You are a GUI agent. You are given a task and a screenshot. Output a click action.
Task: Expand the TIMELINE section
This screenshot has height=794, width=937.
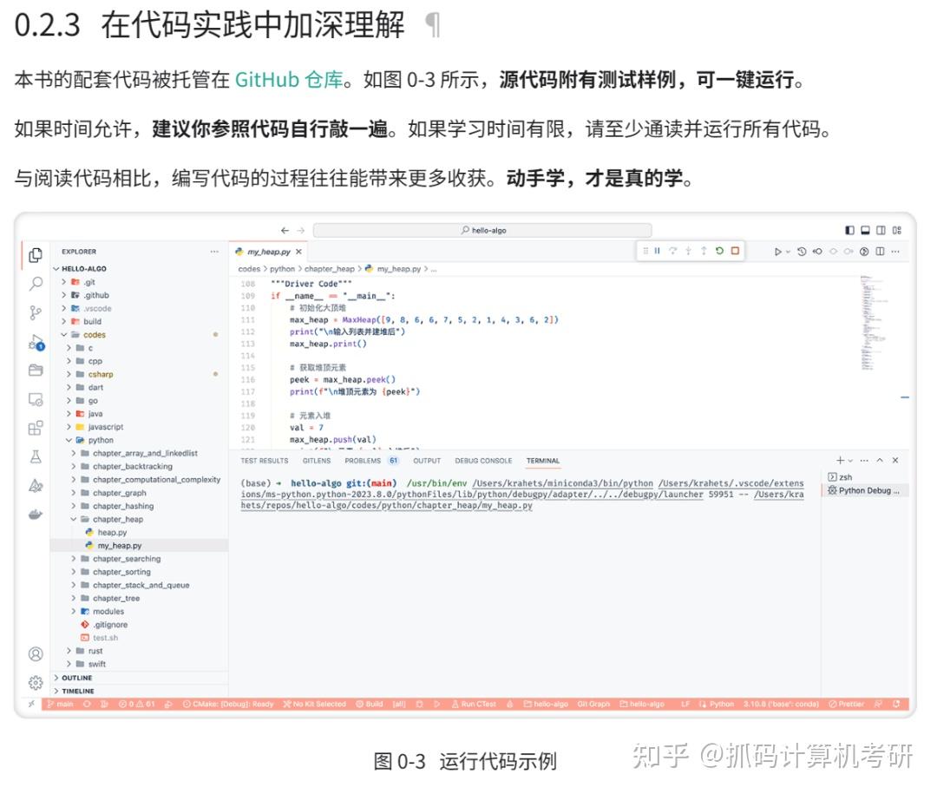(x=77, y=691)
